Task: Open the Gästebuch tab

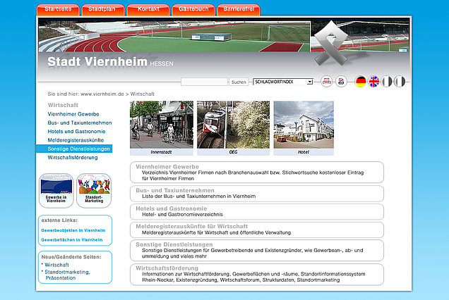Action: [x=193, y=9]
